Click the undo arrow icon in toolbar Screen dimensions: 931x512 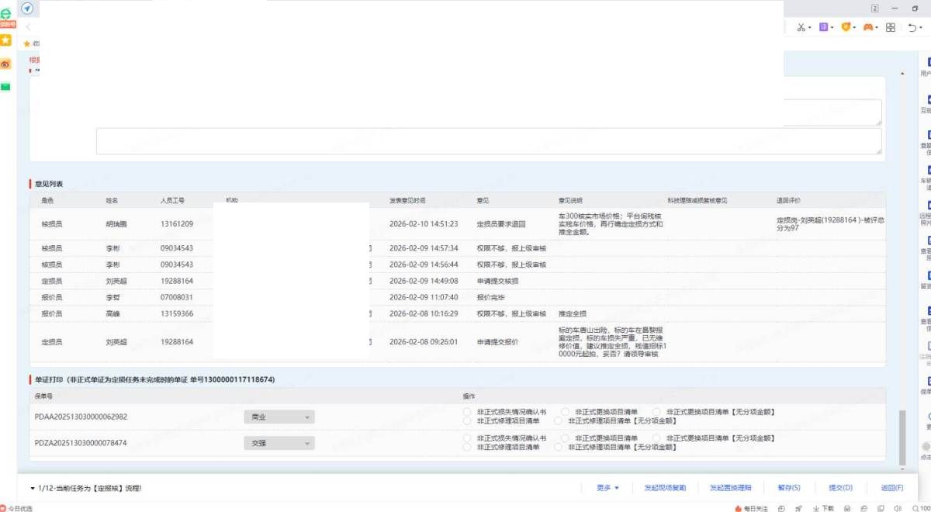point(913,27)
